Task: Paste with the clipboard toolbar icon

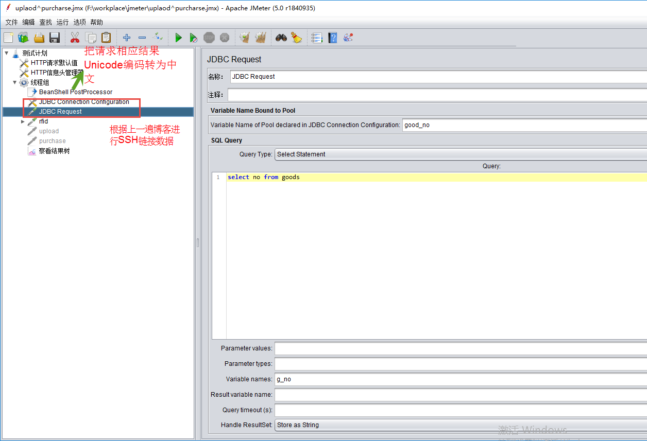Action: point(106,38)
